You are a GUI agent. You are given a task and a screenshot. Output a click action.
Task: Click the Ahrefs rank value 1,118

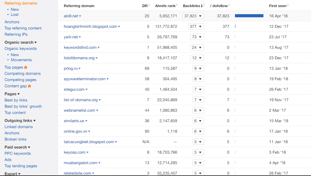172,131
